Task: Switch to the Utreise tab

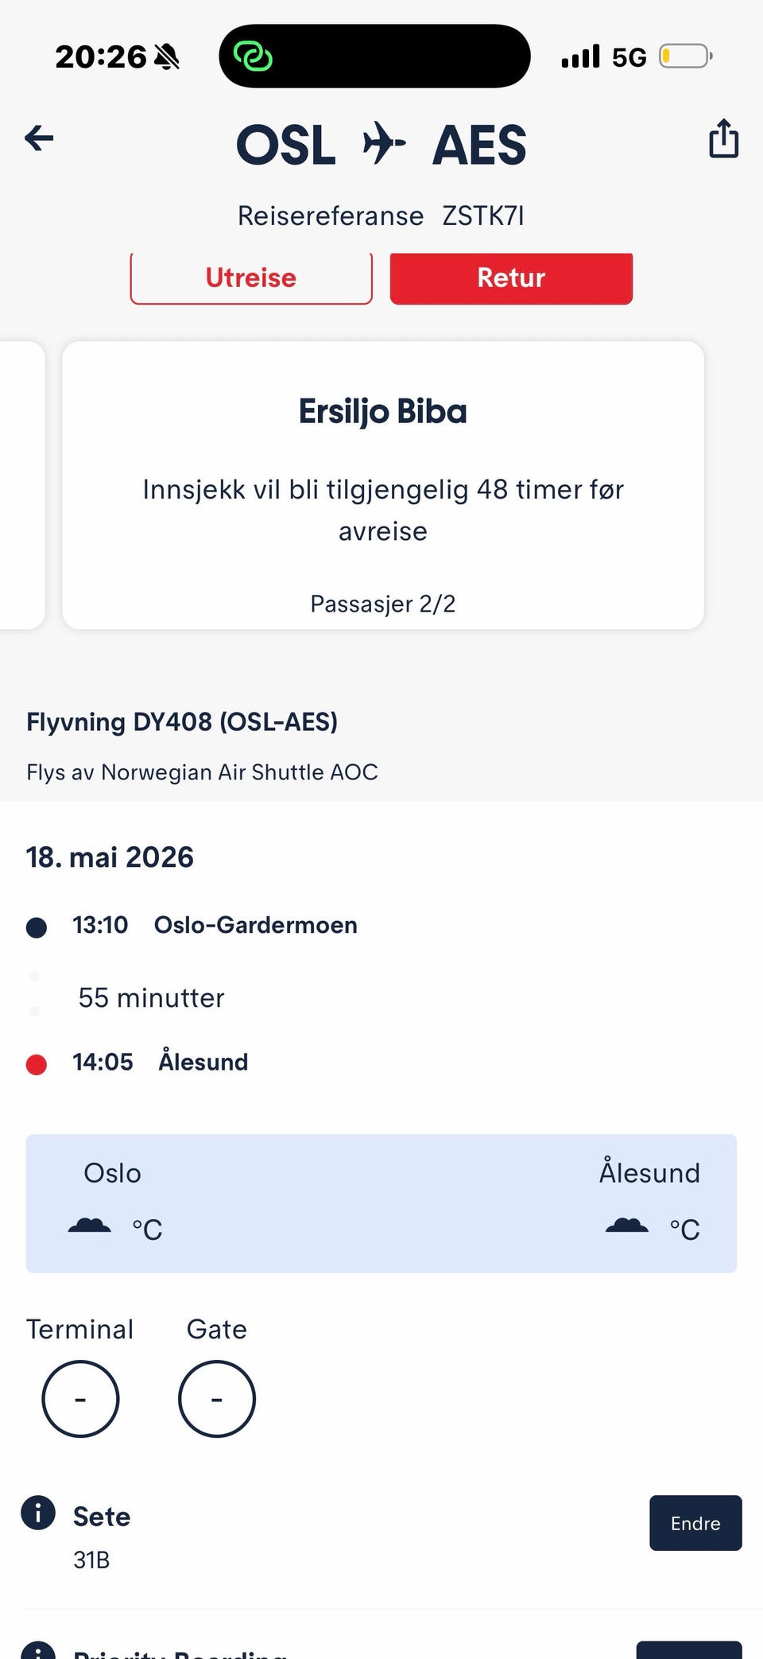Action: click(x=251, y=278)
